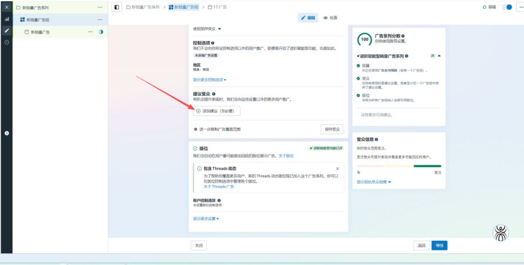This screenshot has width=524, height=265.
Task: Click the half-circle status icon beside 新销量广告
Action: point(101,32)
